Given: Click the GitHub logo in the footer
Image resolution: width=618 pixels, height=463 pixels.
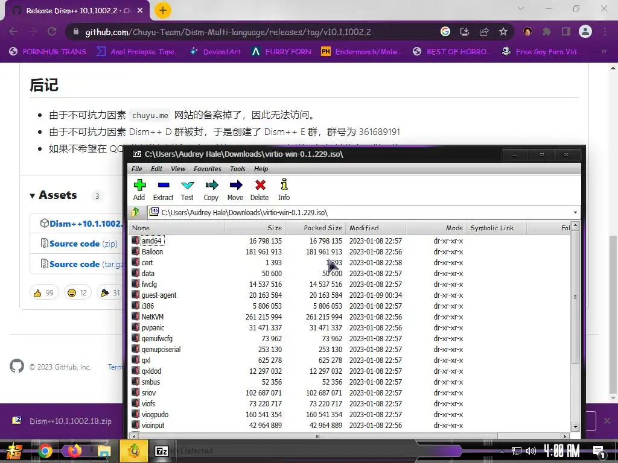Looking at the screenshot, I should (16, 366).
